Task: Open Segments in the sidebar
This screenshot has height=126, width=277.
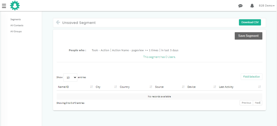Action: point(15,19)
